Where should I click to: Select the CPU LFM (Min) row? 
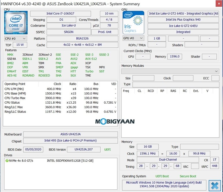pos(60,89)
